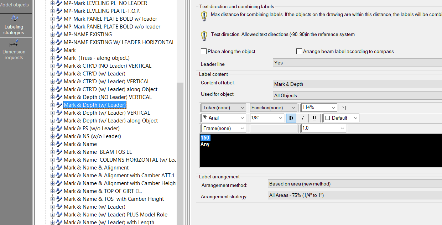Click label icon beside 'Mark & CTR'D (w/ Leader)'

pos(59,74)
